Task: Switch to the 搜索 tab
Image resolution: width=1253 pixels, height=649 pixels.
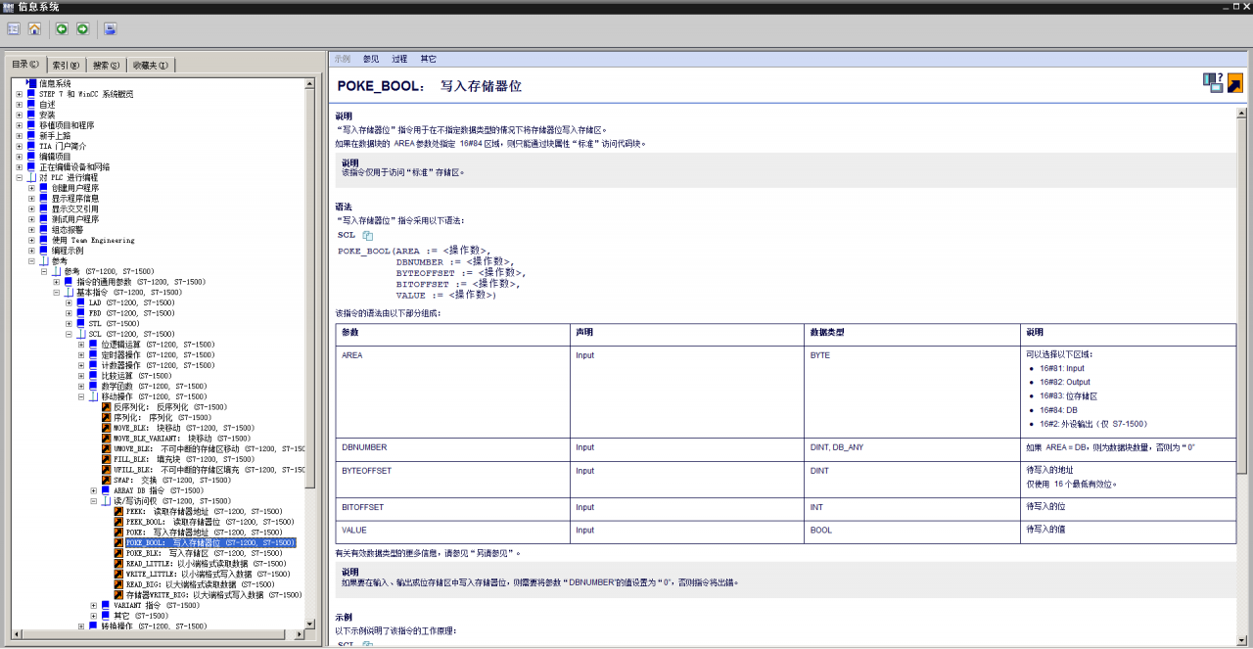Action: (x=106, y=66)
